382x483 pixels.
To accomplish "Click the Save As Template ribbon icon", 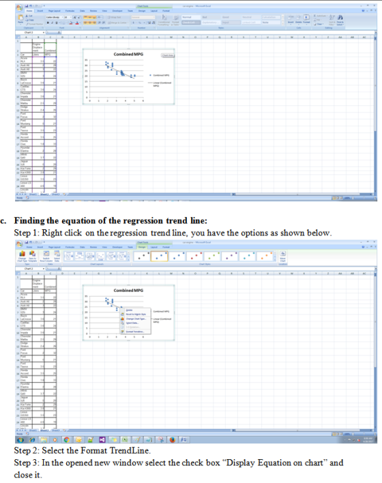I will tap(32, 256).
